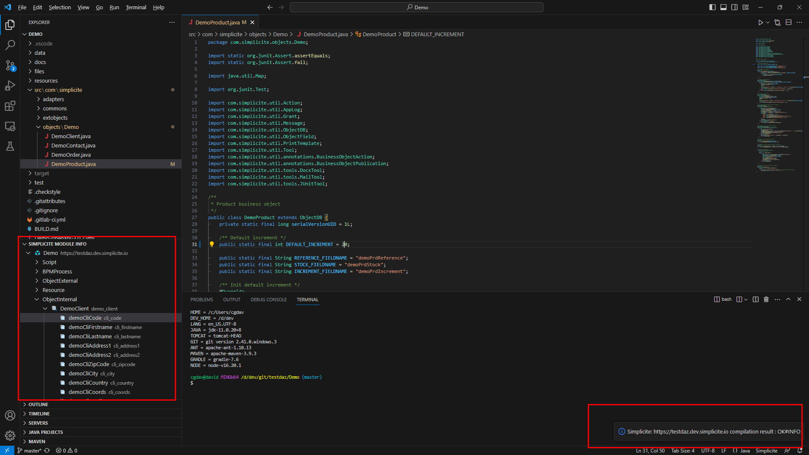Open the Manage gear menu
The width and height of the screenshot is (809, 455).
point(10,436)
